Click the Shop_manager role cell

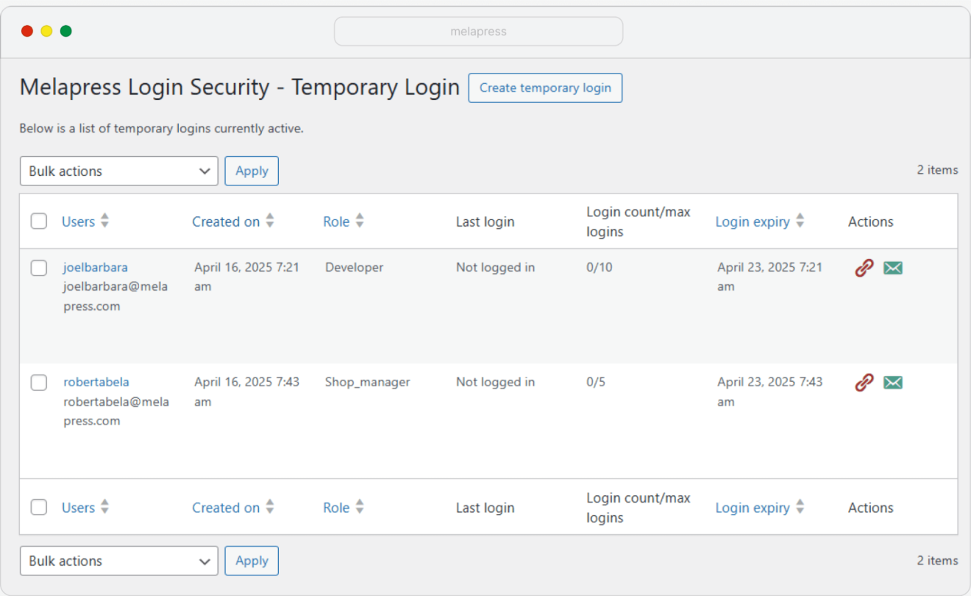tap(368, 382)
